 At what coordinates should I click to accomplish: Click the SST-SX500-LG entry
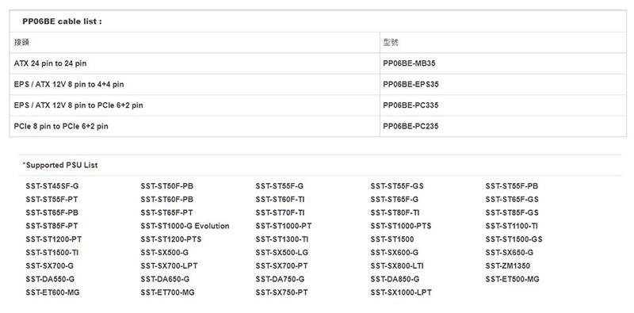pos(282,253)
